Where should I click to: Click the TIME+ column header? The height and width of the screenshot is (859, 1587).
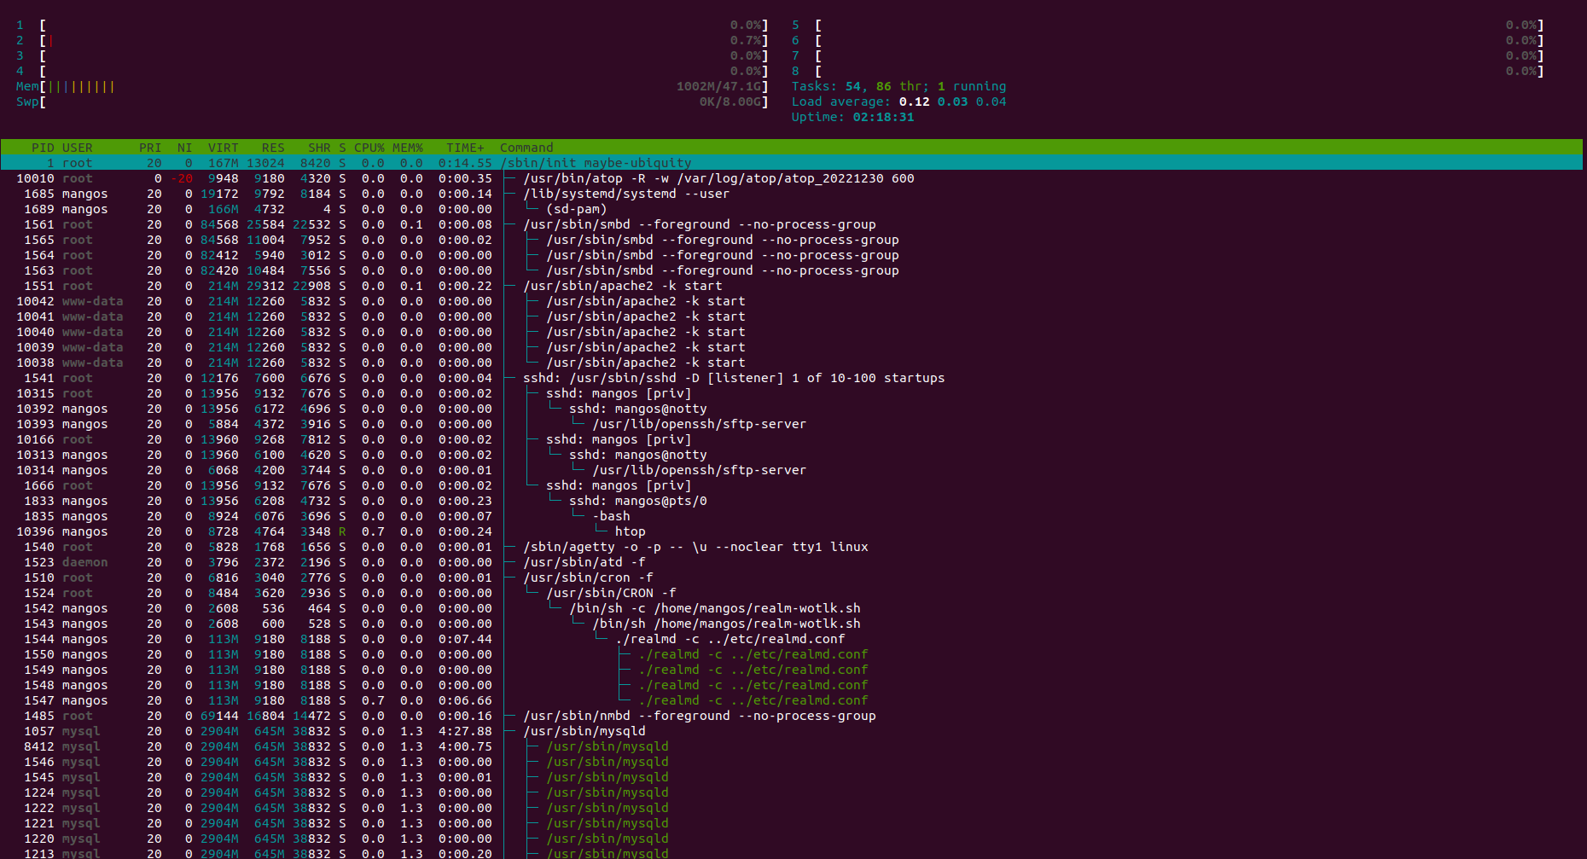(x=465, y=148)
